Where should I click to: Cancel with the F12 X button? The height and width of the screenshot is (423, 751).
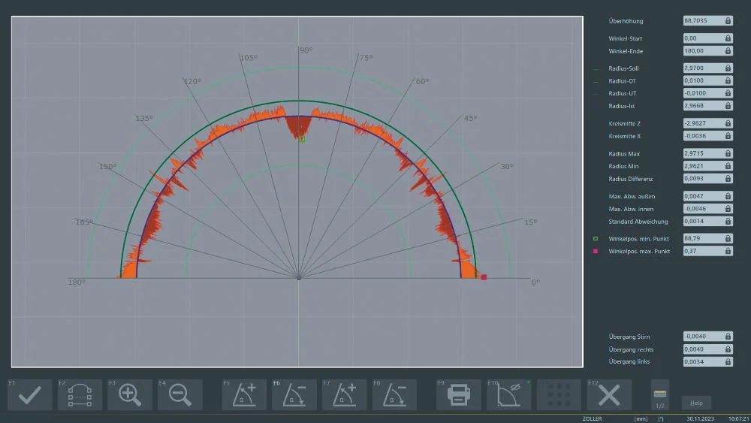[609, 394]
